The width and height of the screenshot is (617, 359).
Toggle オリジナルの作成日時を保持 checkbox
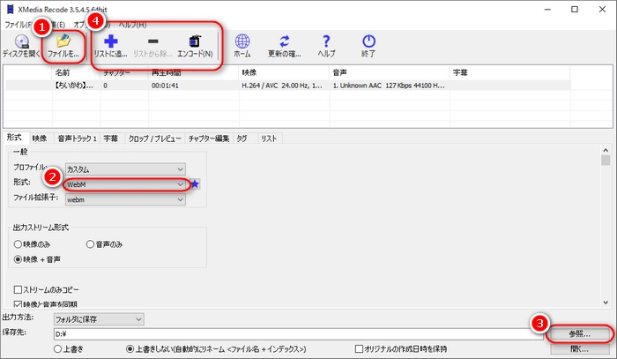tap(359, 348)
